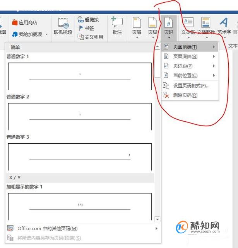
Task: Click the 当前位置 menu item icon
Action: [x=166, y=75]
